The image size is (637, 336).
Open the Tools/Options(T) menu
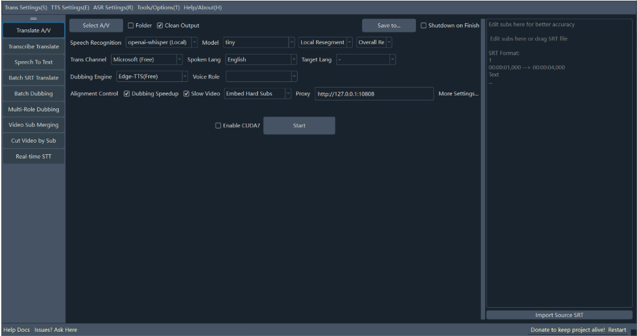click(x=158, y=7)
